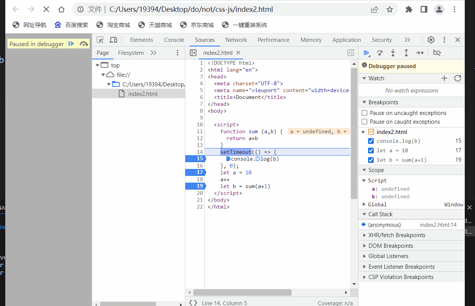Step into next function call

click(x=393, y=53)
